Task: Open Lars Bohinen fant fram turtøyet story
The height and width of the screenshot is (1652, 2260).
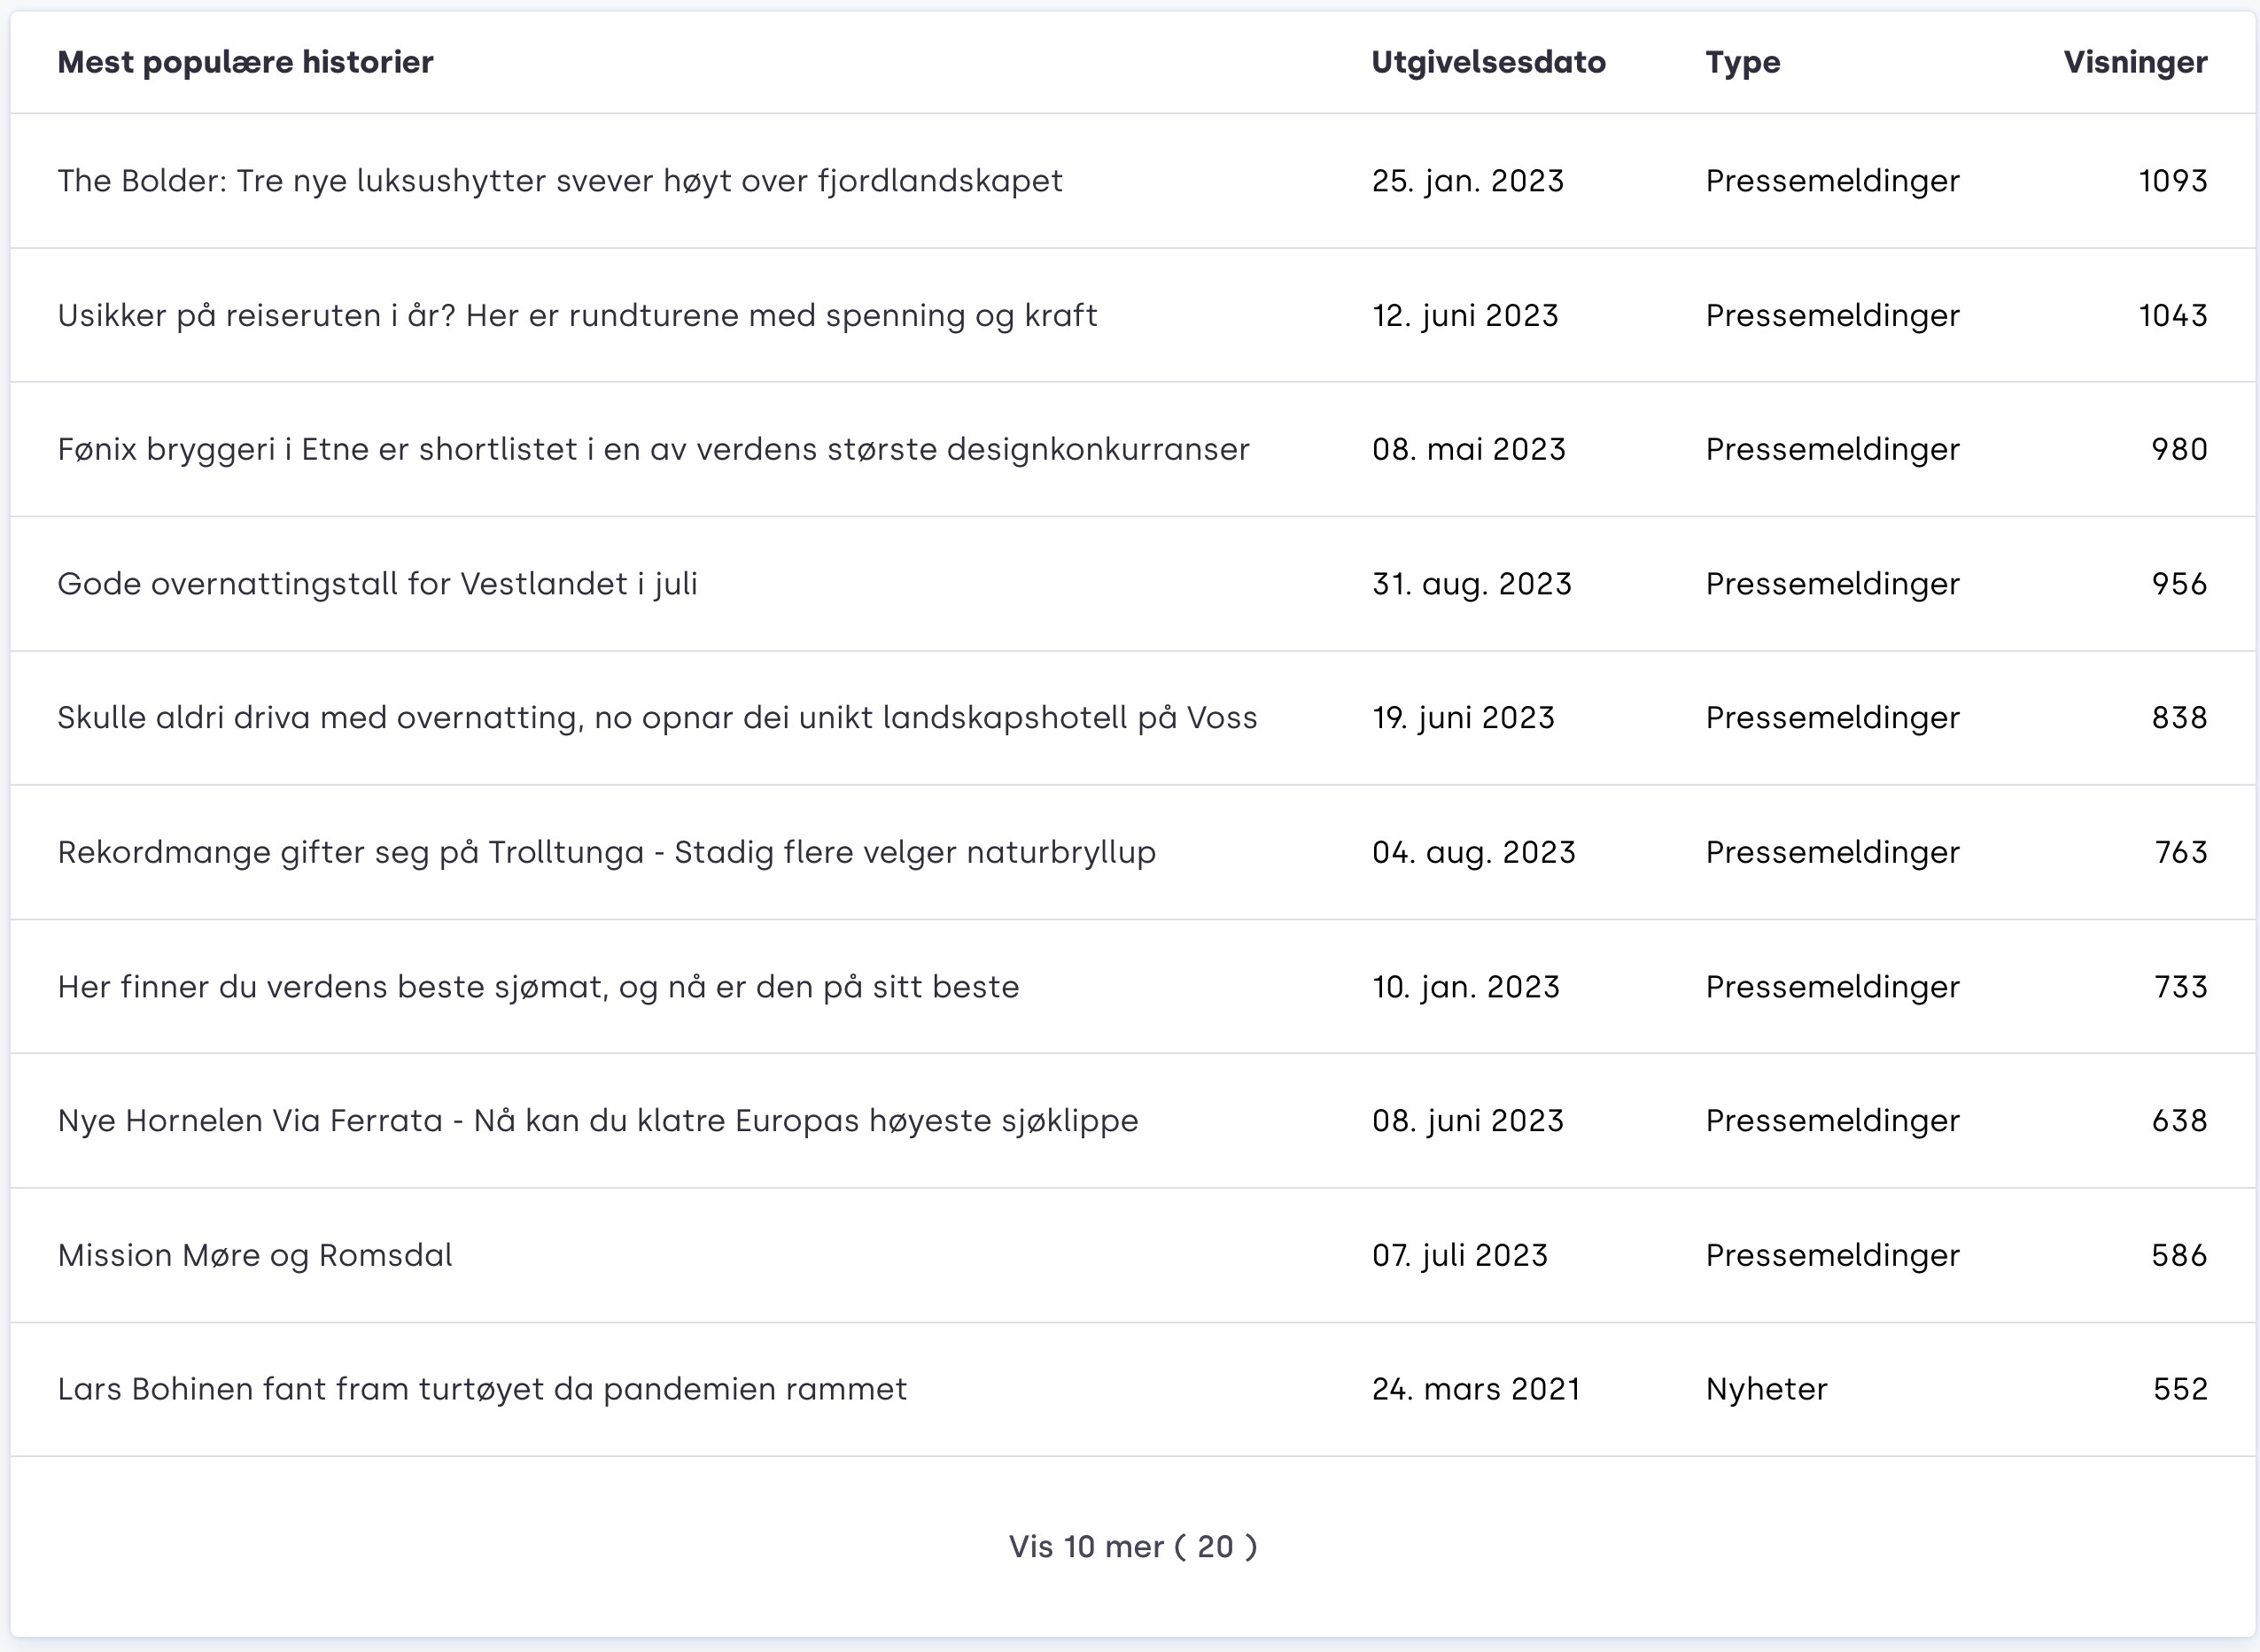Action: (482, 1390)
